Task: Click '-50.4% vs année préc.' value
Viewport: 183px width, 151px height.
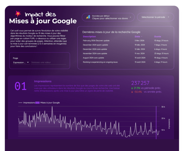Action: tap(148, 92)
